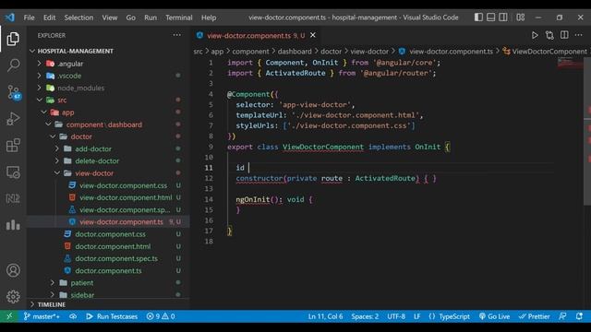The width and height of the screenshot is (591, 332).
Task: Open the Terminal menu
Action: 178,18
